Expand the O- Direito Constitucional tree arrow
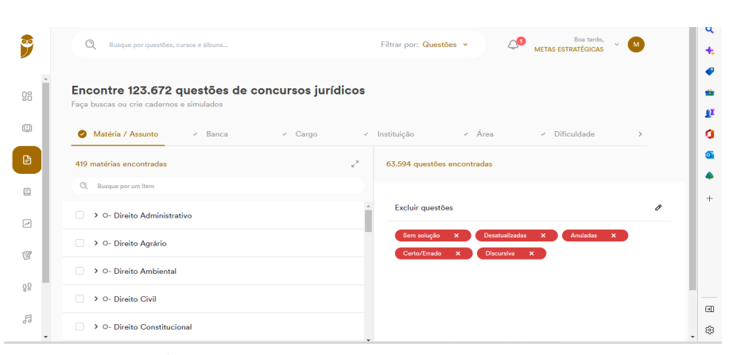Screen dimensions: 733x355 coord(95,326)
